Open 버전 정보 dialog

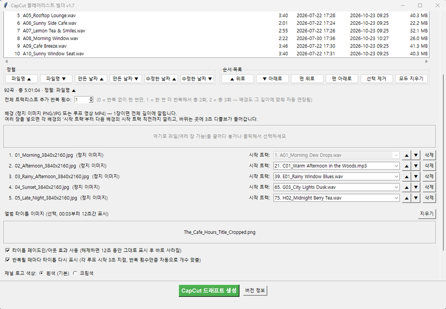255,291
